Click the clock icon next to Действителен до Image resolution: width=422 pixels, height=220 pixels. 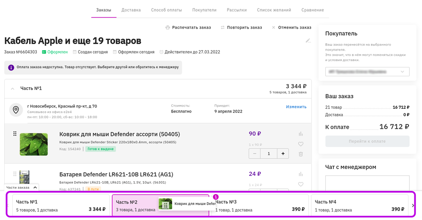[161, 52]
